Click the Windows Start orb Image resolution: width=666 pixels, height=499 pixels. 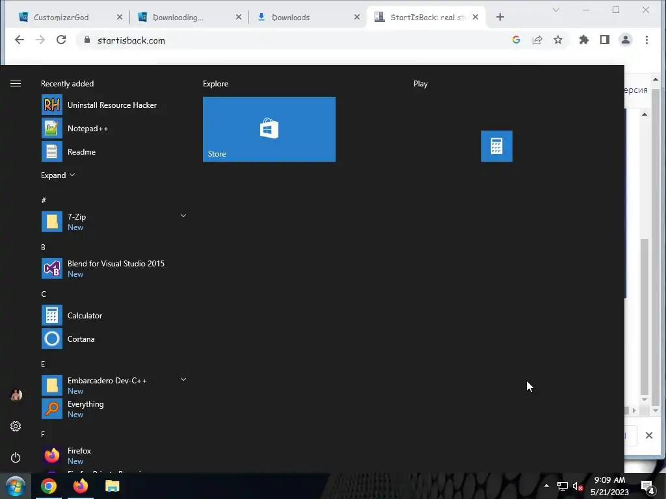(16, 486)
